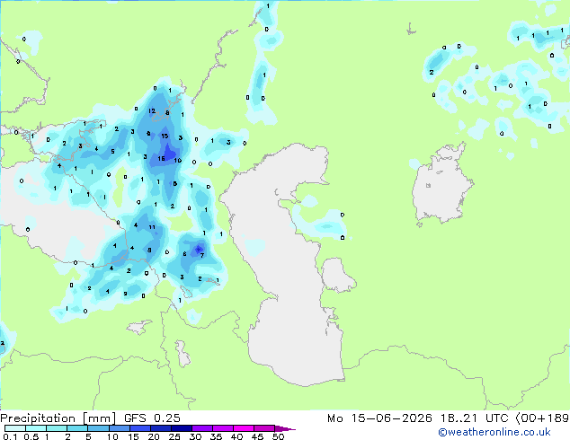Image resolution: width=570 pixels, height=440 pixels.
Task: Click the 30–35 mm violet legend swatch
Action: 202,428
